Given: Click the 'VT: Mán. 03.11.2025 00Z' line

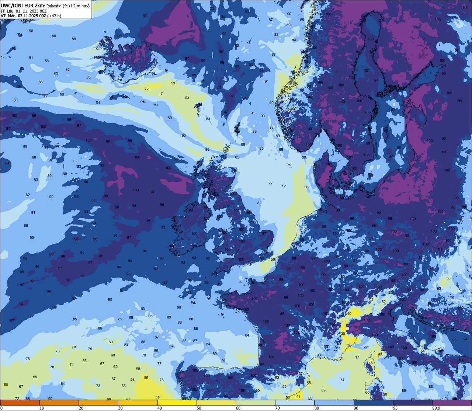Looking at the screenshot, I should point(23,16).
